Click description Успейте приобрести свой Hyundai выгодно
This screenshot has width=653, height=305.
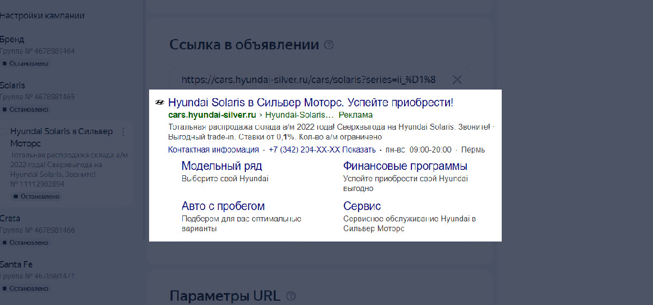(405, 183)
